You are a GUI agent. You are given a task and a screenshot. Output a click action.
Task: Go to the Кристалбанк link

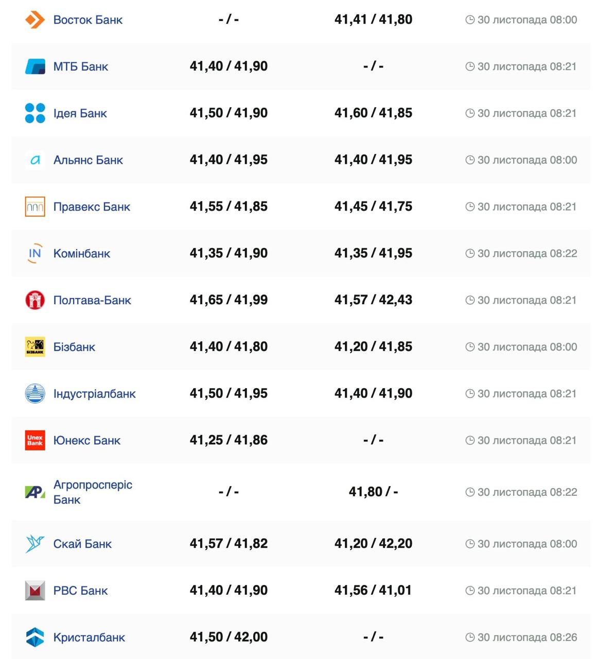tap(89, 637)
